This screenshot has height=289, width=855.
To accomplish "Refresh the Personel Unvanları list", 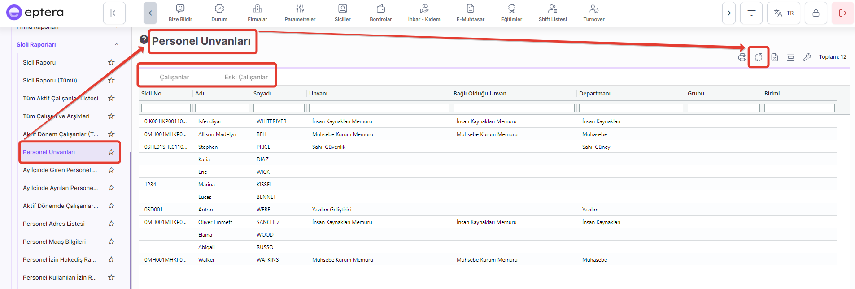I will click(x=758, y=57).
